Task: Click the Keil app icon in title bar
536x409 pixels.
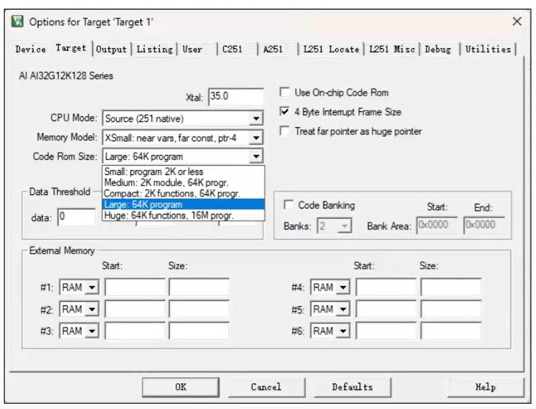Action: point(17,22)
